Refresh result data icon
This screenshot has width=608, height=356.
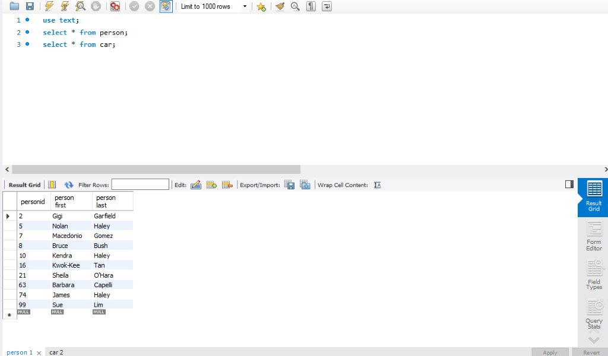point(69,185)
